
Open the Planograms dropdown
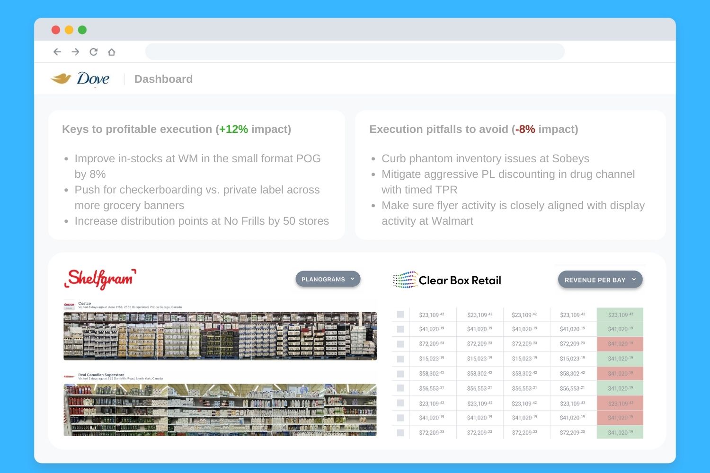(x=328, y=279)
